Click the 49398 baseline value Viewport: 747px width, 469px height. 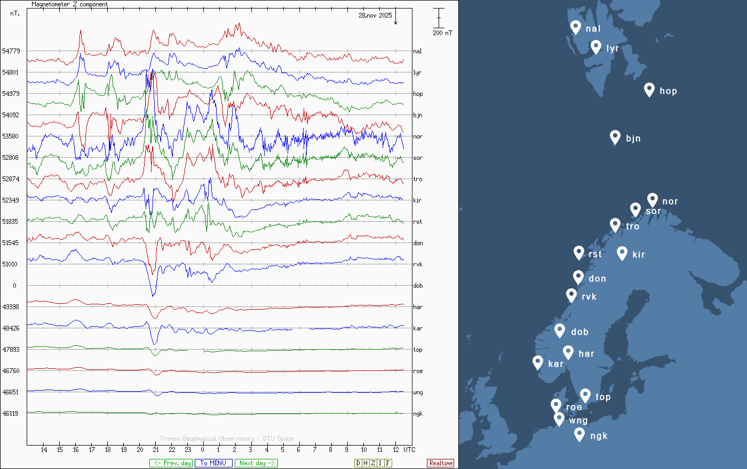click(x=11, y=307)
